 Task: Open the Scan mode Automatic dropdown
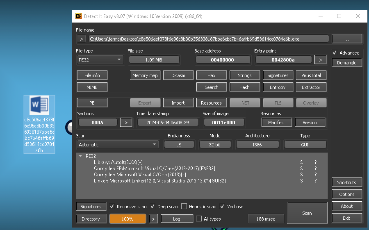click(118, 145)
